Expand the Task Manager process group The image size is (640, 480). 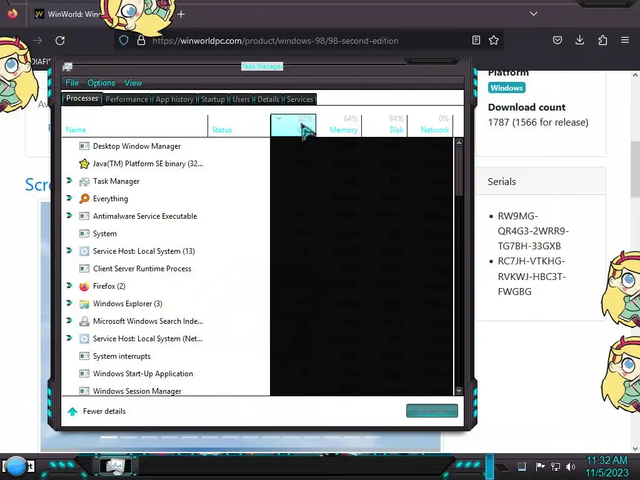(69, 181)
